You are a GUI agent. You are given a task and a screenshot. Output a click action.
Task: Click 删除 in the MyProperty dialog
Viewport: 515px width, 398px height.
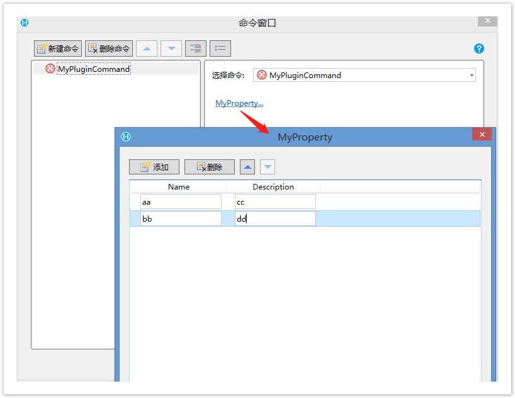point(210,167)
